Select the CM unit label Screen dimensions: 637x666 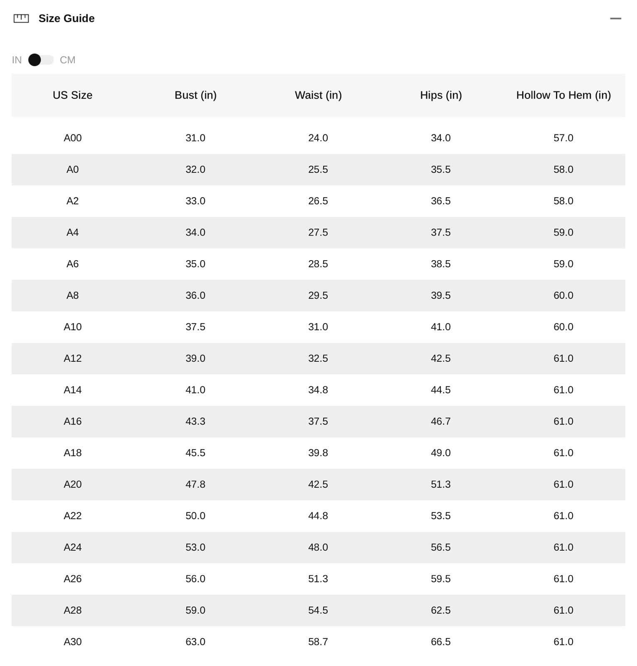[67, 60]
